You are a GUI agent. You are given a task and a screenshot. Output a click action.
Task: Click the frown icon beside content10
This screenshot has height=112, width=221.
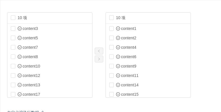pos(20,66)
